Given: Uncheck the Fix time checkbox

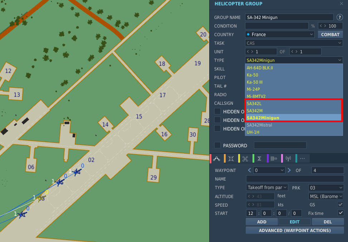Looking at the screenshot, I should click(x=340, y=213).
